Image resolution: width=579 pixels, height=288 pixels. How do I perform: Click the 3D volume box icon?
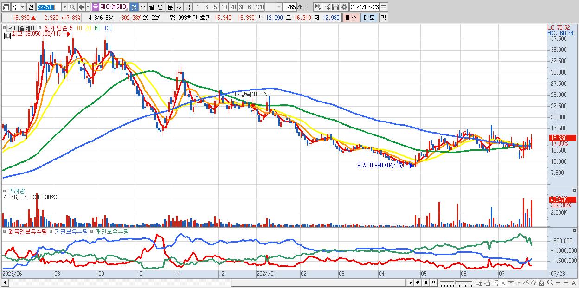coord(534,282)
